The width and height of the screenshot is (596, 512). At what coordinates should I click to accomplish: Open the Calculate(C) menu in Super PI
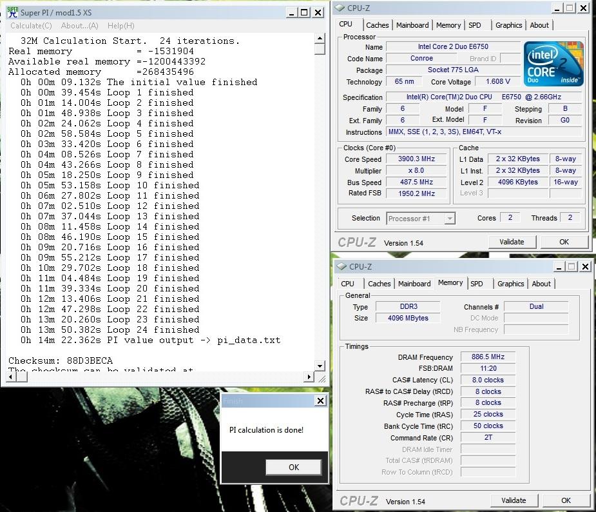click(x=31, y=26)
